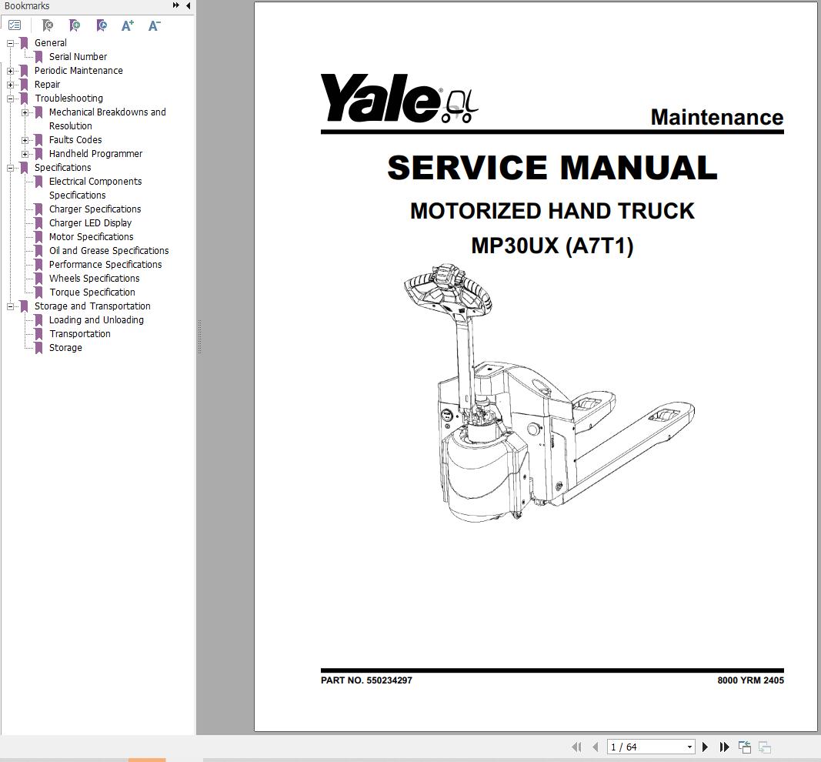Screen dimensions: 821x762
Task: Go to Handheld Programmer bookmark
Action: pyautogui.click(x=96, y=154)
